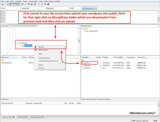Choose Open from the context menu
The width and height of the screenshot is (160, 122).
(x=50, y=54)
